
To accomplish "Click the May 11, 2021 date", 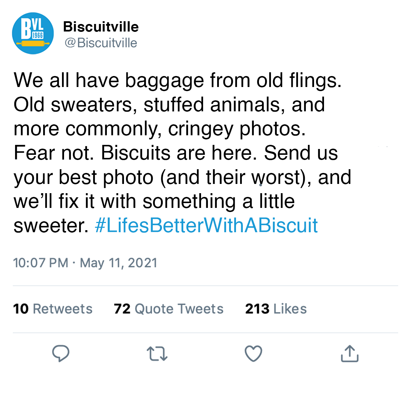I will (x=119, y=263).
